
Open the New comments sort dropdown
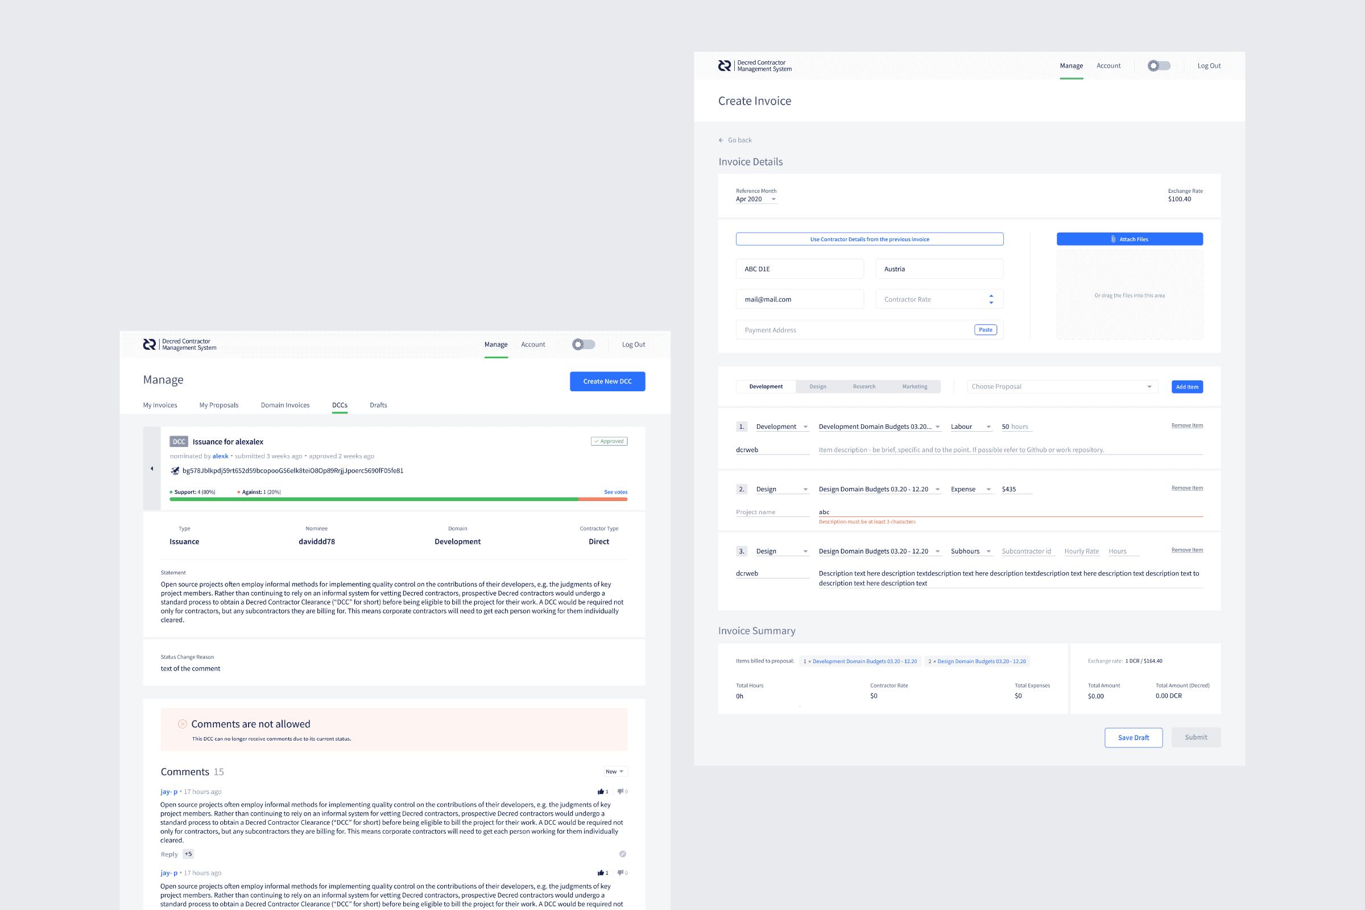click(614, 772)
